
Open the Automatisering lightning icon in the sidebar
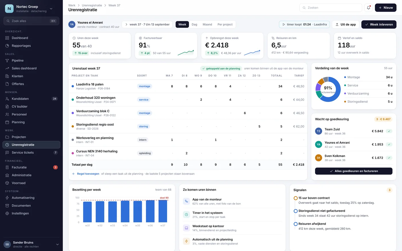click(7, 198)
